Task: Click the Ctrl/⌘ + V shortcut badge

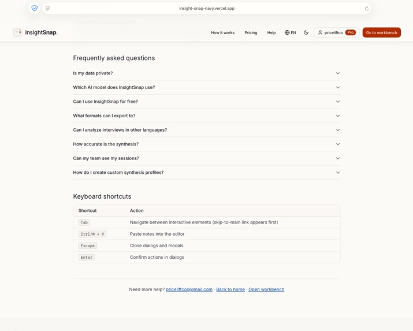Action: [x=92, y=234]
